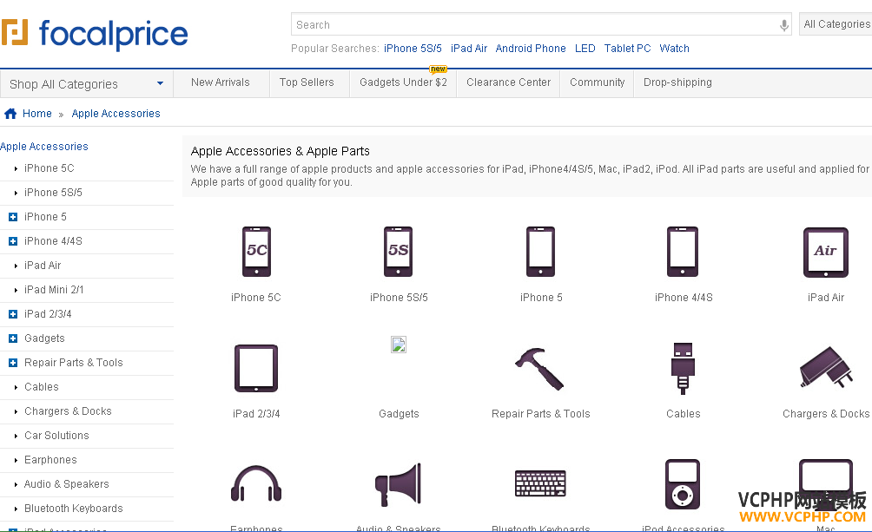
Task: Open the Clearance Center menu item
Action: [x=508, y=82]
